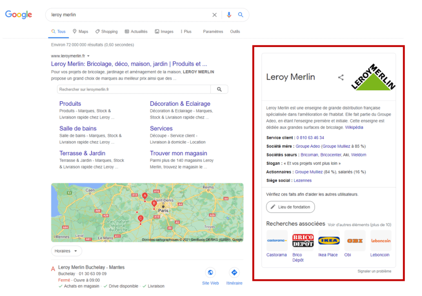This screenshot has width=422, height=296.
Task: Open the Salle de bains sitelink
Action: point(78,129)
